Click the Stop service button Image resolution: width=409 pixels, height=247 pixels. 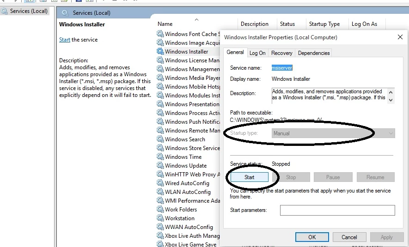tap(291, 177)
